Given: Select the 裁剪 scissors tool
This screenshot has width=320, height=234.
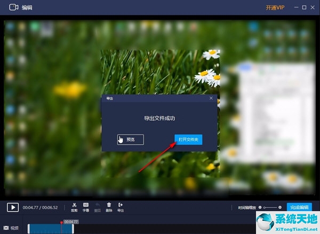Looking at the screenshot, I should click(74, 207).
